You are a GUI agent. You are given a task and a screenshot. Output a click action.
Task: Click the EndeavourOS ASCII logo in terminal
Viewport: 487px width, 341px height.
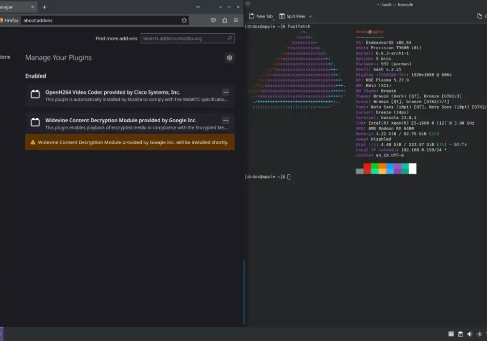[x=297, y=69]
